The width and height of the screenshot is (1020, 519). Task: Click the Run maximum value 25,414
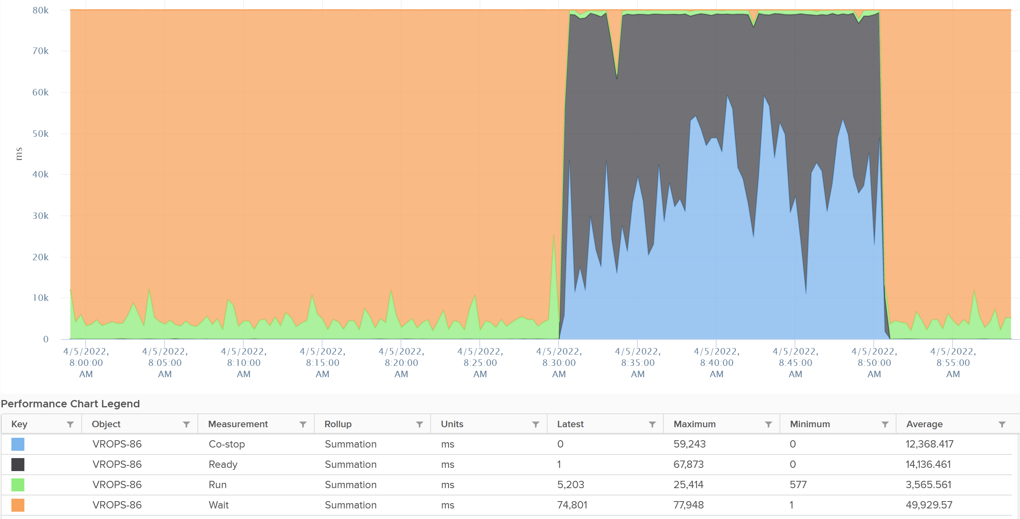click(x=689, y=485)
